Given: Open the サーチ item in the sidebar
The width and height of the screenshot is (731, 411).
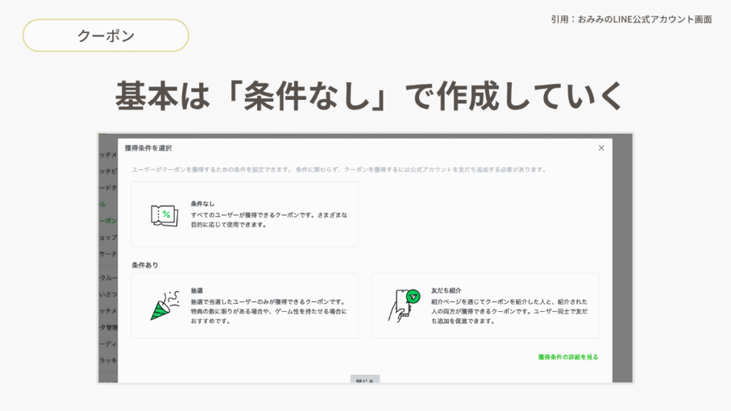Looking at the screenshot, I should point(108,254).
